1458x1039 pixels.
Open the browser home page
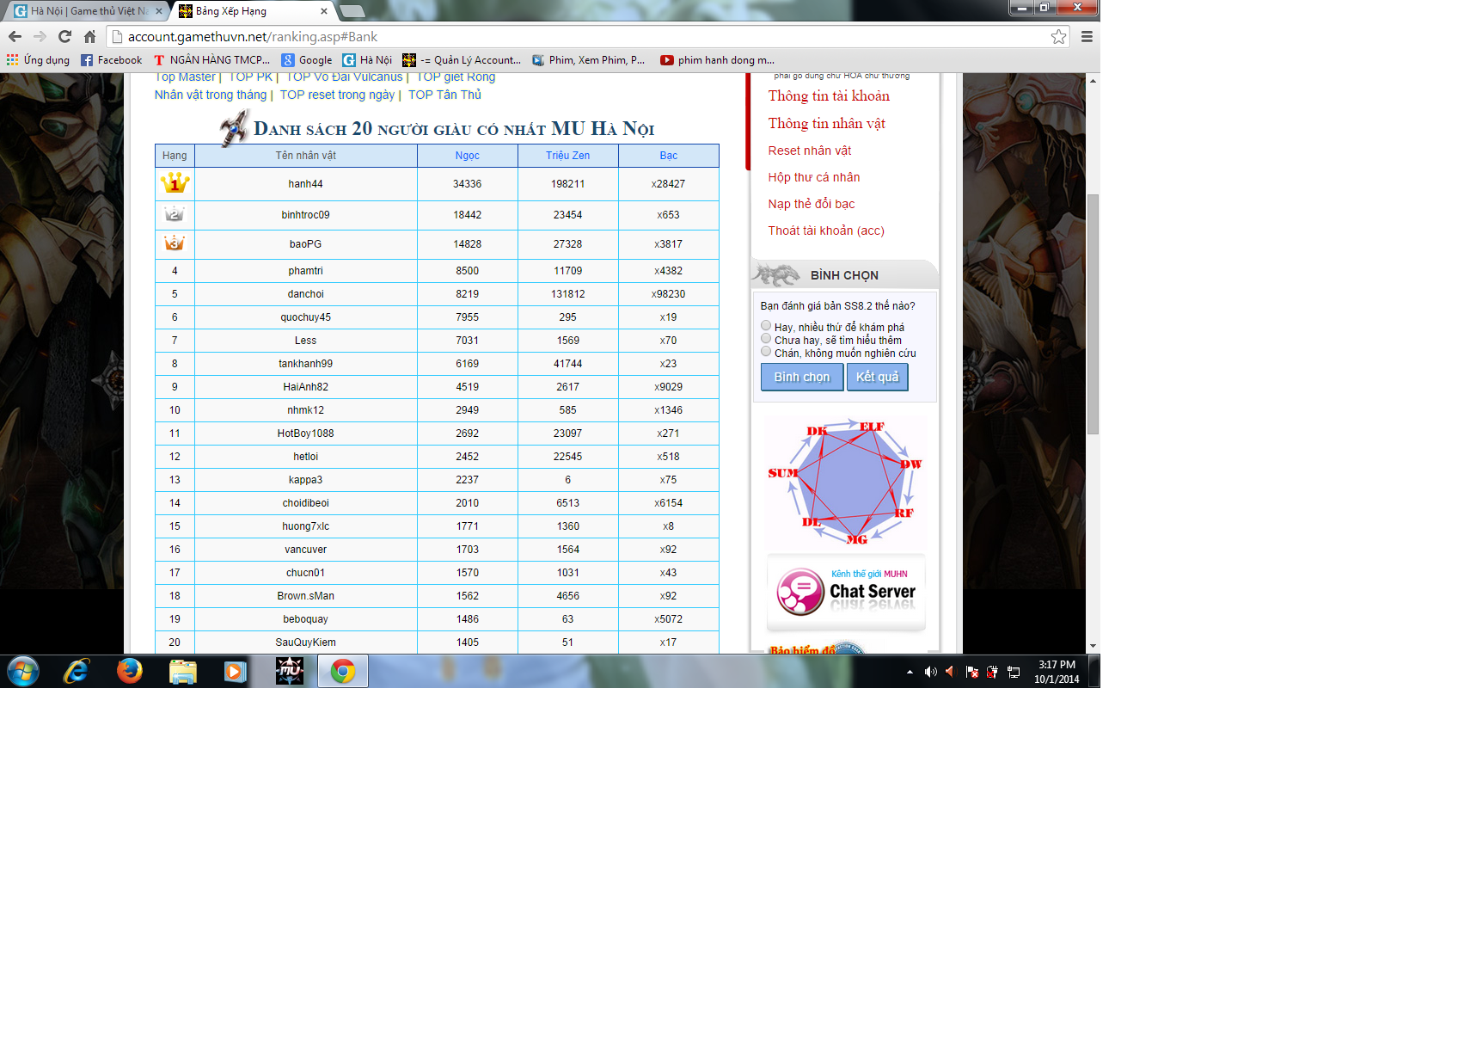89,36
